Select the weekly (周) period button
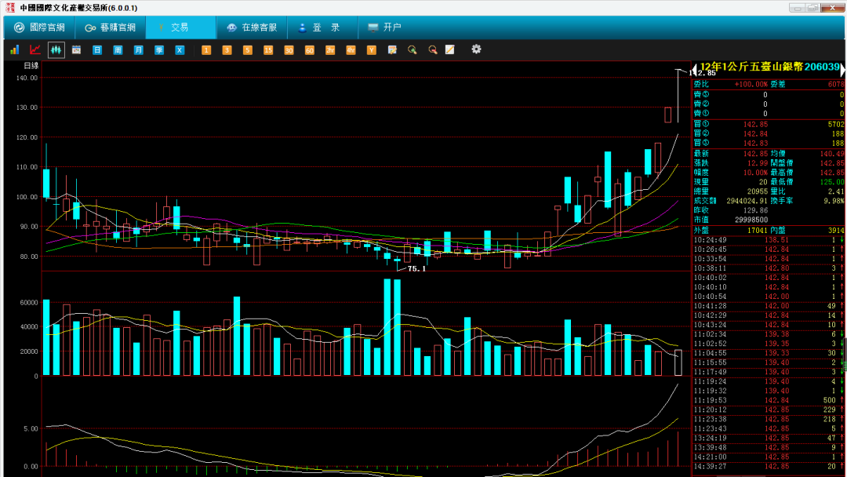847x477 pixels. tap(118, 49)
